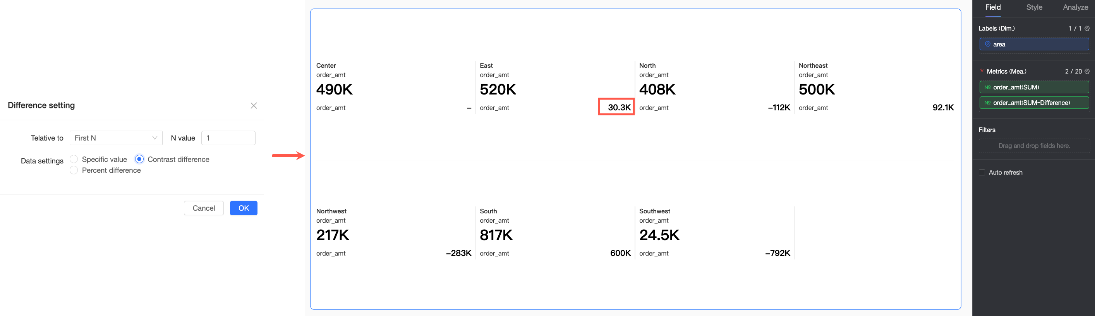Image resolution: width=1095 pixels, height=316 pixels.
Task: Click the N value input field
Action: pos(228,138)
